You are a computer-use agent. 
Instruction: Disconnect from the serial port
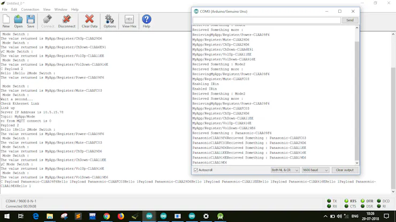[67, 21]
